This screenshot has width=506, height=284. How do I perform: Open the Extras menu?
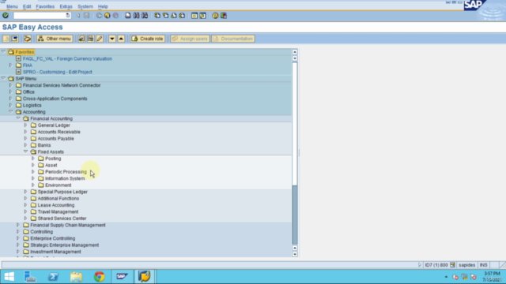(x=66, y=6)
